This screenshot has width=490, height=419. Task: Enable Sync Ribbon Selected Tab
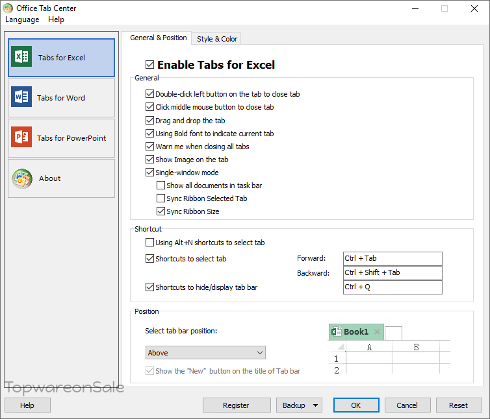click(161, 198)
